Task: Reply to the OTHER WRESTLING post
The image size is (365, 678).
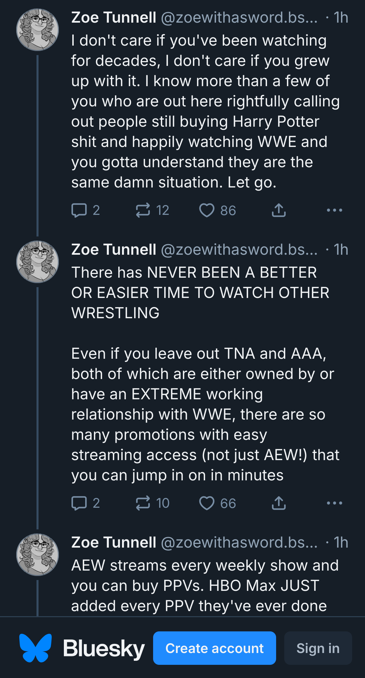Action: click(86, 503)
